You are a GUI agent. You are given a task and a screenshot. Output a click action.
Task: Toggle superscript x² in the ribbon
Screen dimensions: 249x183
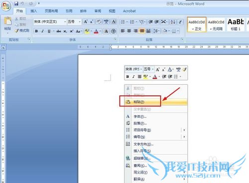[x=72, y=31]
